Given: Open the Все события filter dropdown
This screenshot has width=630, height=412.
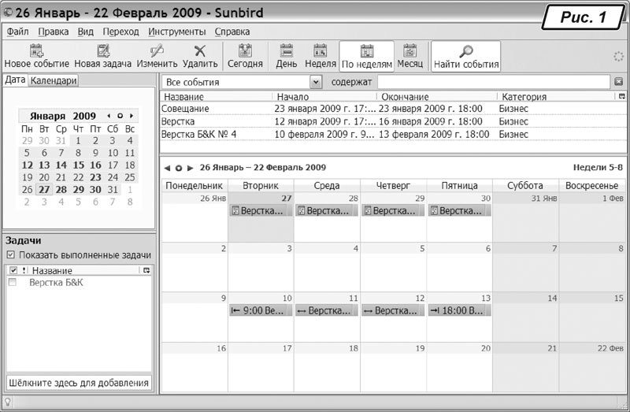Looking at the screenshot, I should [x=316, y=82].
